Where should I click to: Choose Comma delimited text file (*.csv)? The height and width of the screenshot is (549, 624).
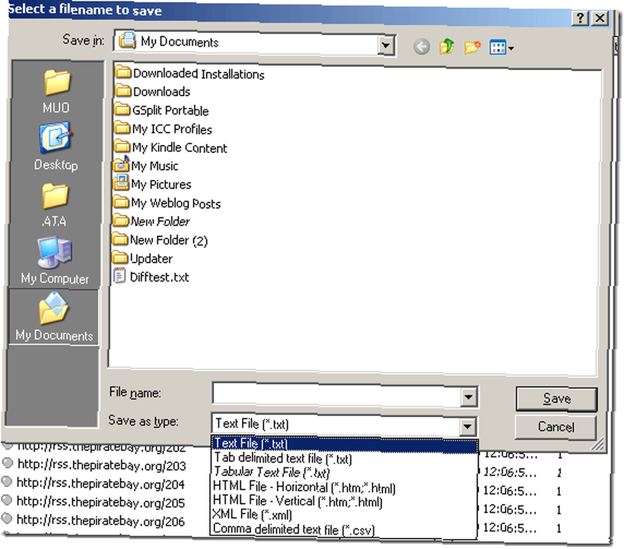click(x=344, y=529)
